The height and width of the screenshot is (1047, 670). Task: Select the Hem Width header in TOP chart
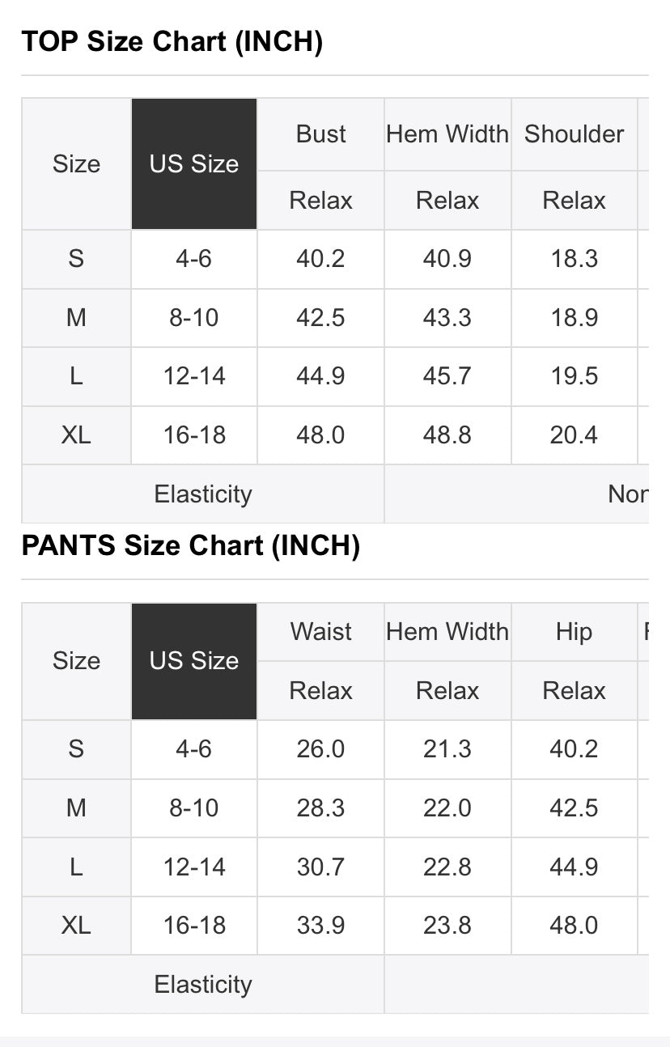coord(447,134)
